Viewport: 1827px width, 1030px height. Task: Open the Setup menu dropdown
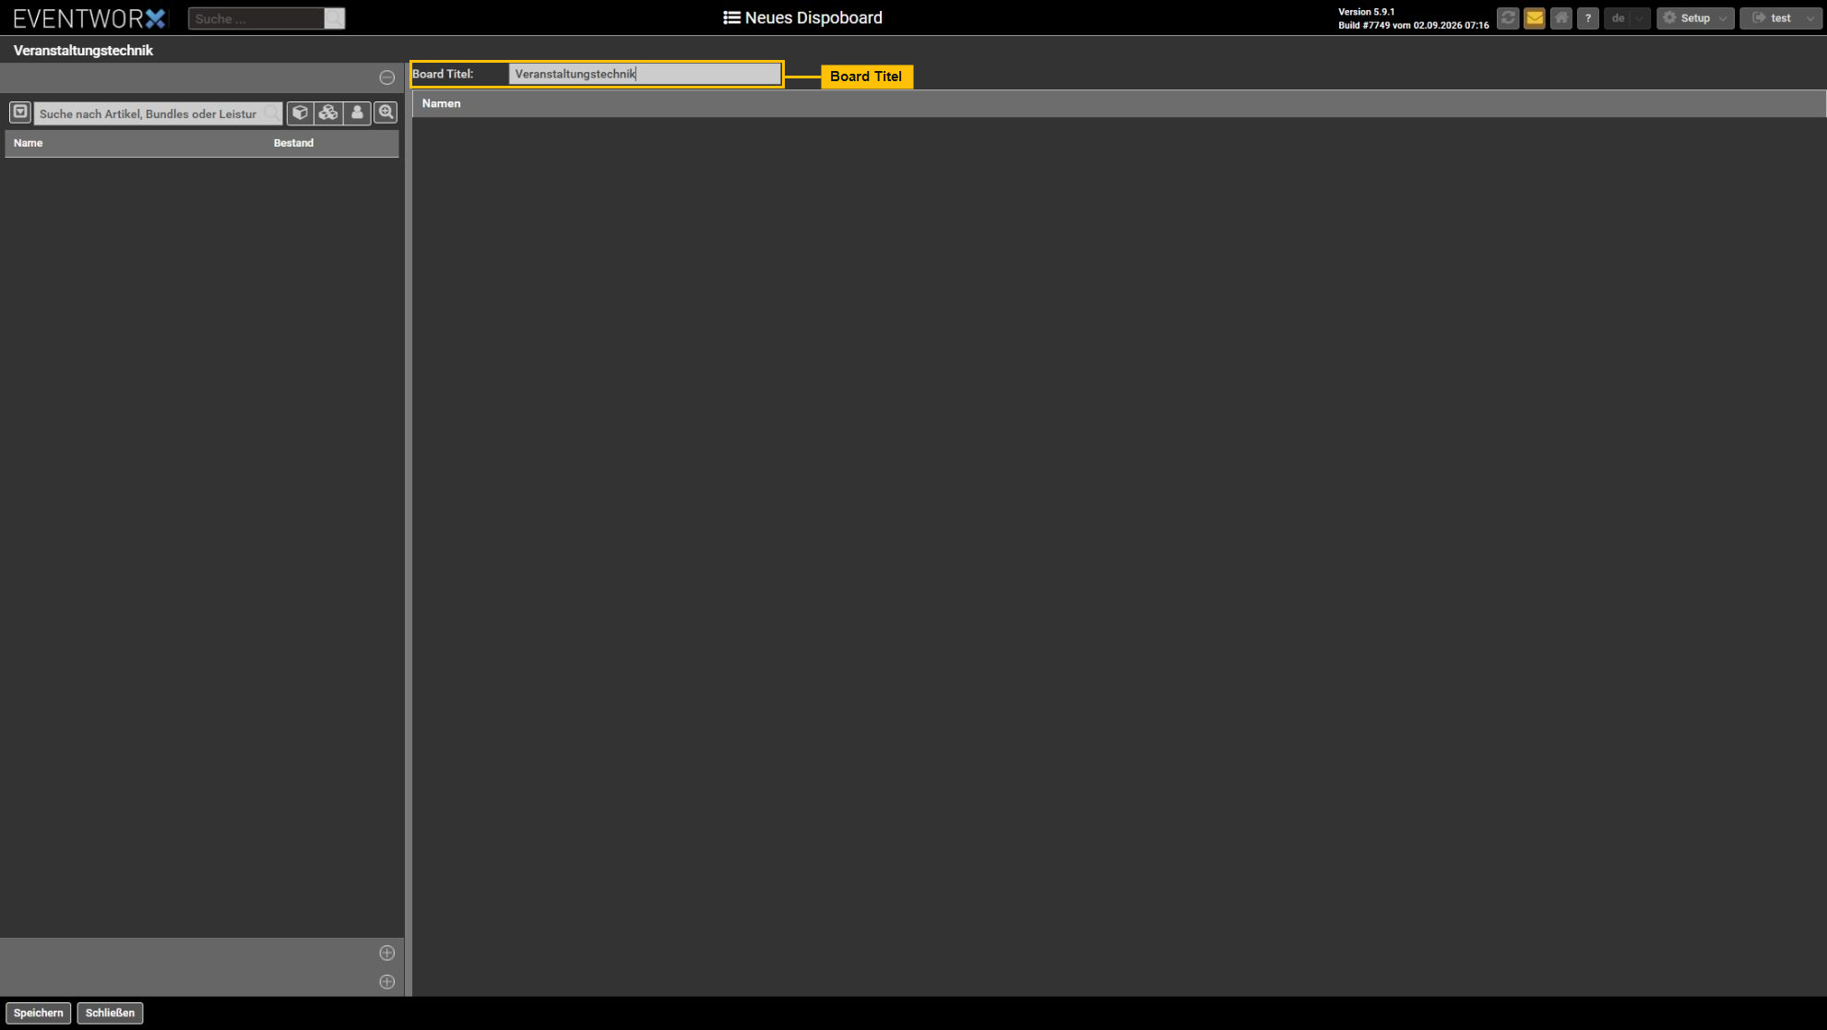click(1695, 18)
